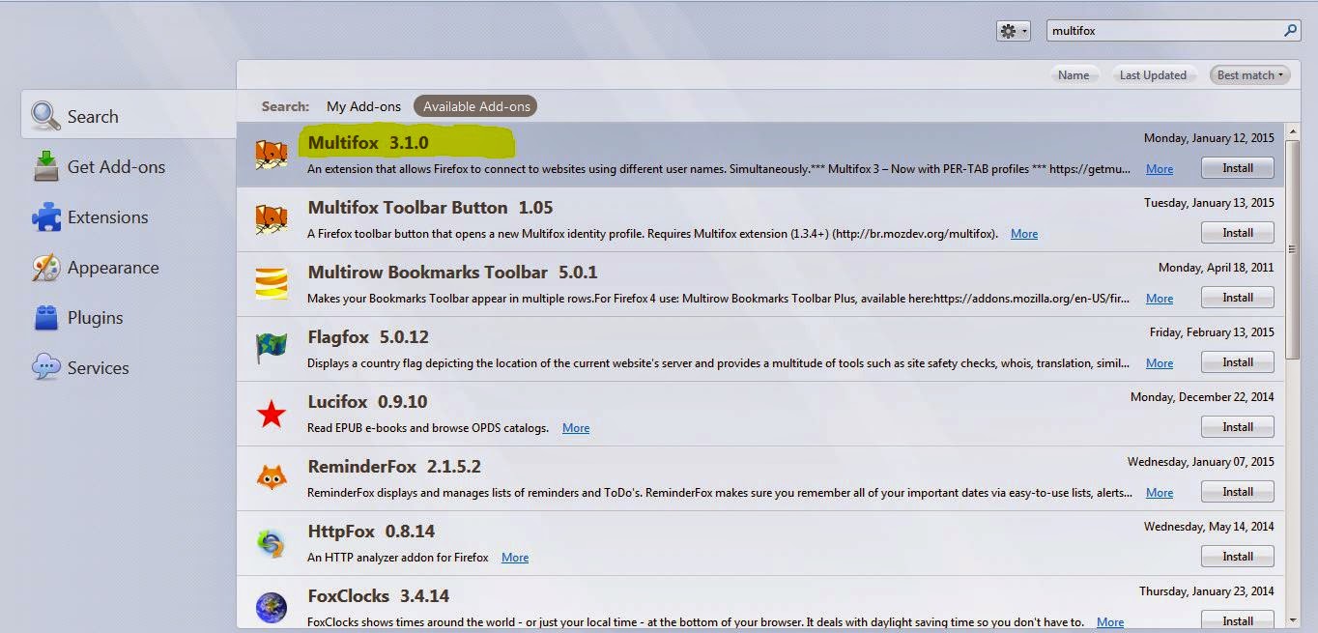Select the Flagfox 5.0.12 title
This screenshot has width=1318, height=633.
pyautogui.click(x=368, y=337)
